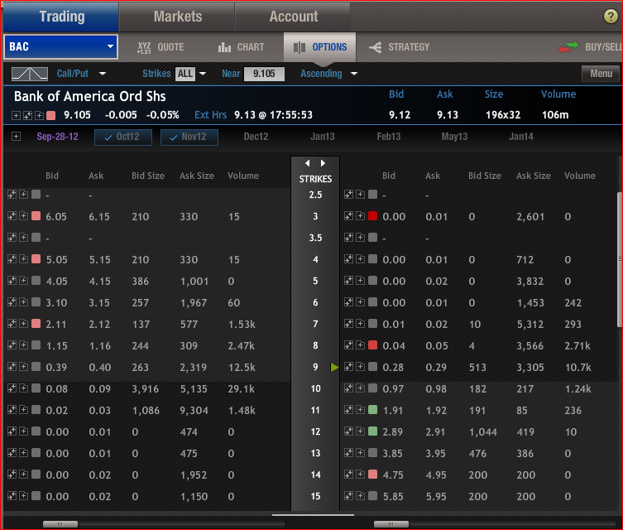Image resolution: width=623 pixels, height=530 pixels.
Task: Switch to the Markets tab
Action: tap(177, 17)
